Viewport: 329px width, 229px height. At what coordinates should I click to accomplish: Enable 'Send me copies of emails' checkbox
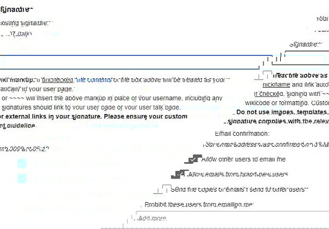coord(163,189)
